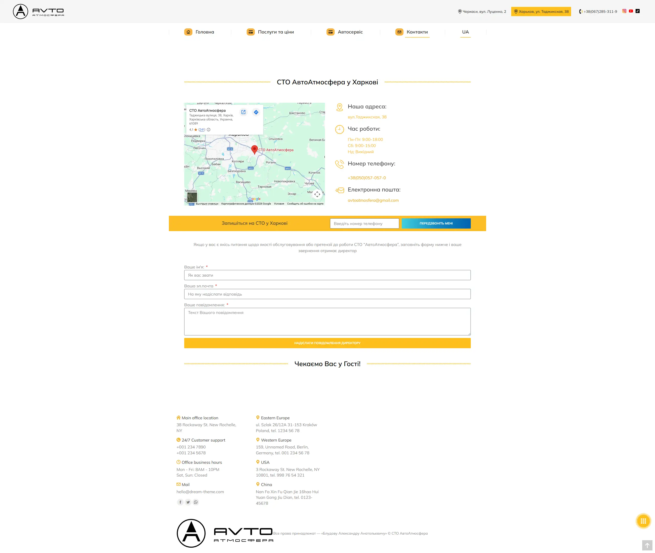The image size is (655, 553).
Task: Click the map directions diamond icon
Action: click(x=256, y=112)
